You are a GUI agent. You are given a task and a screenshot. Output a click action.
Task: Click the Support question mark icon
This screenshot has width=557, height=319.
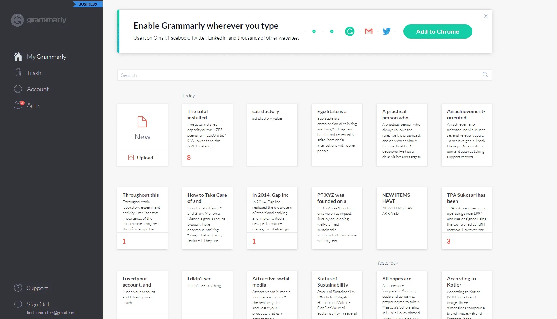click(x=18, y=288)
